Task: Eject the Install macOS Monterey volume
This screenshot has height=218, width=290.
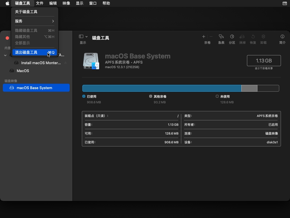Action: coord(66,63)
